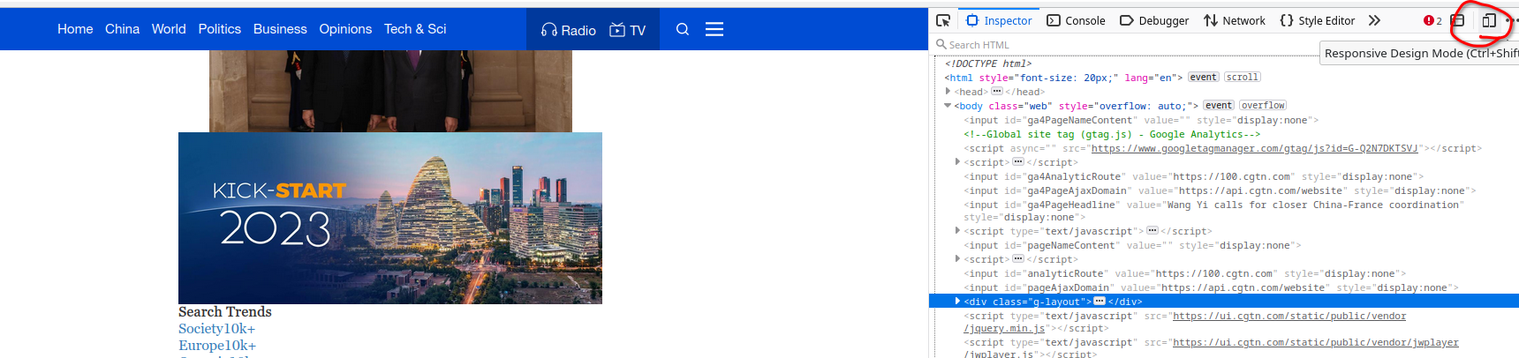Select iframe picker icon in devtools toolbar
The width and height of the screenshot is (1519, 358).
1458,20
